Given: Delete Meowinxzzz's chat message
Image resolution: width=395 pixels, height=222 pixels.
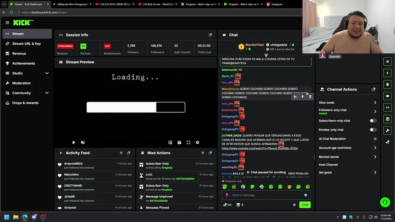Looking at the screenshot, I should 310,97.
